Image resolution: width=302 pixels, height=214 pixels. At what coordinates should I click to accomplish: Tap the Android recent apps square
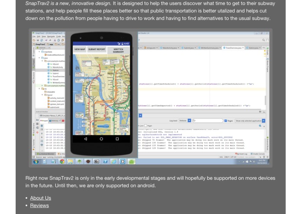(x=117, y=139)
